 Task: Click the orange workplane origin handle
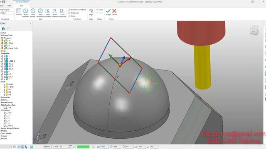click(120, 65)
